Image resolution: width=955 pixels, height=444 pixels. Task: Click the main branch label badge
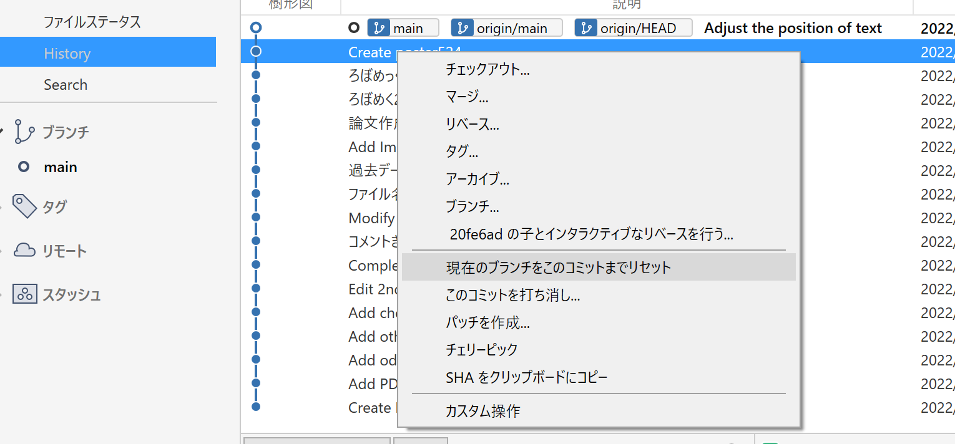403,28
